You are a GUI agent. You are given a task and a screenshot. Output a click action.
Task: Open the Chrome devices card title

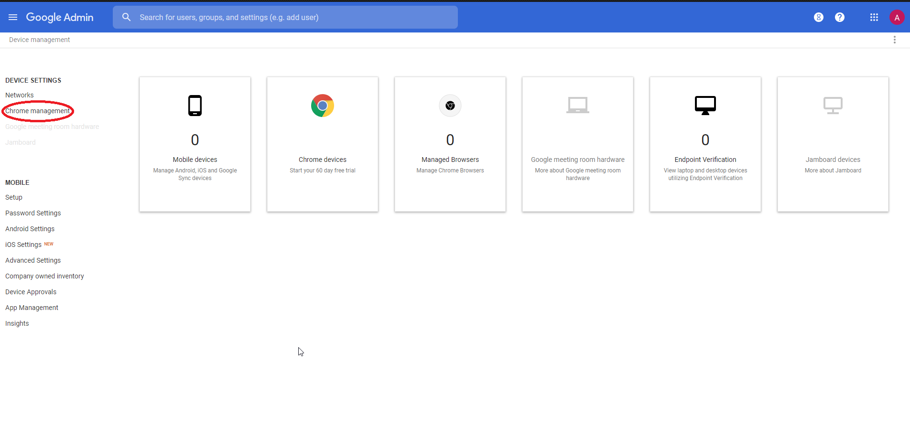(x=323, y=160)
